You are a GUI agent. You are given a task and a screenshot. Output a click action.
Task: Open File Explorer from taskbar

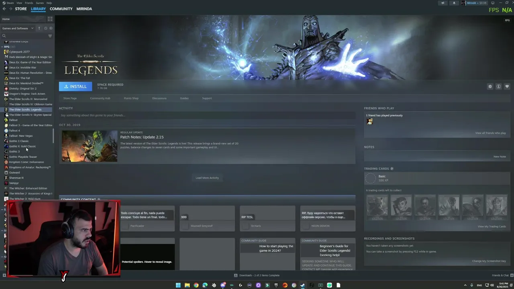coord(187,285)
